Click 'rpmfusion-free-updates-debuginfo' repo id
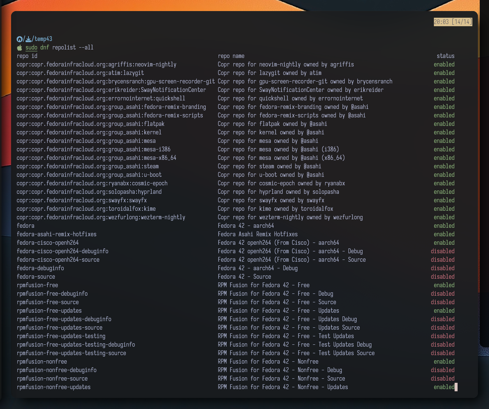 [64, 319]
